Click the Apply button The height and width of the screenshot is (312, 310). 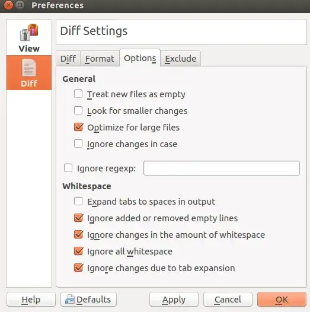(174, 300)
